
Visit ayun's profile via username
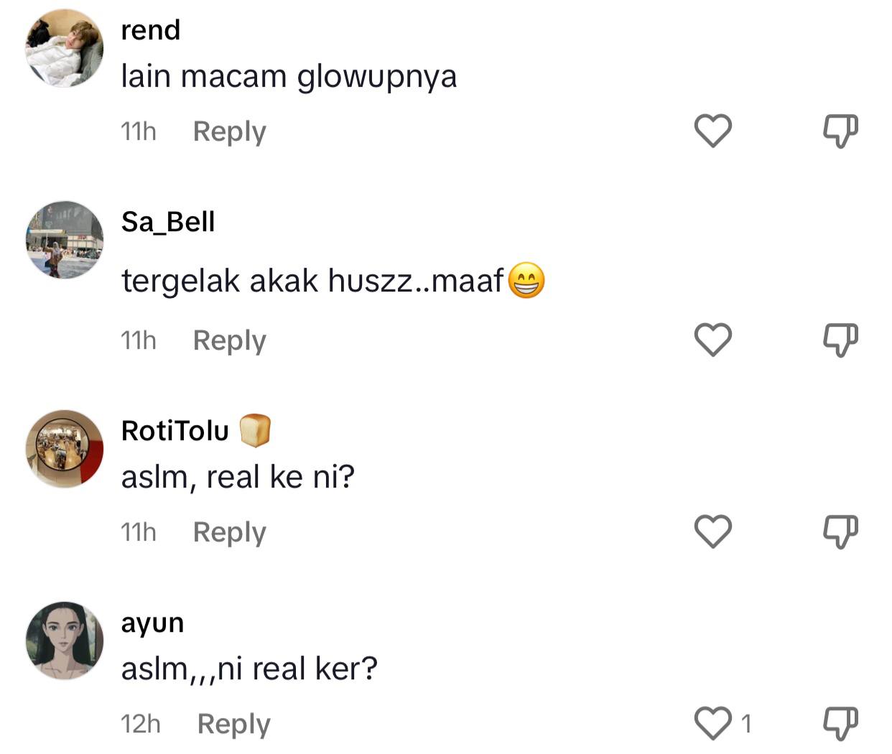[x=152, y=623]
